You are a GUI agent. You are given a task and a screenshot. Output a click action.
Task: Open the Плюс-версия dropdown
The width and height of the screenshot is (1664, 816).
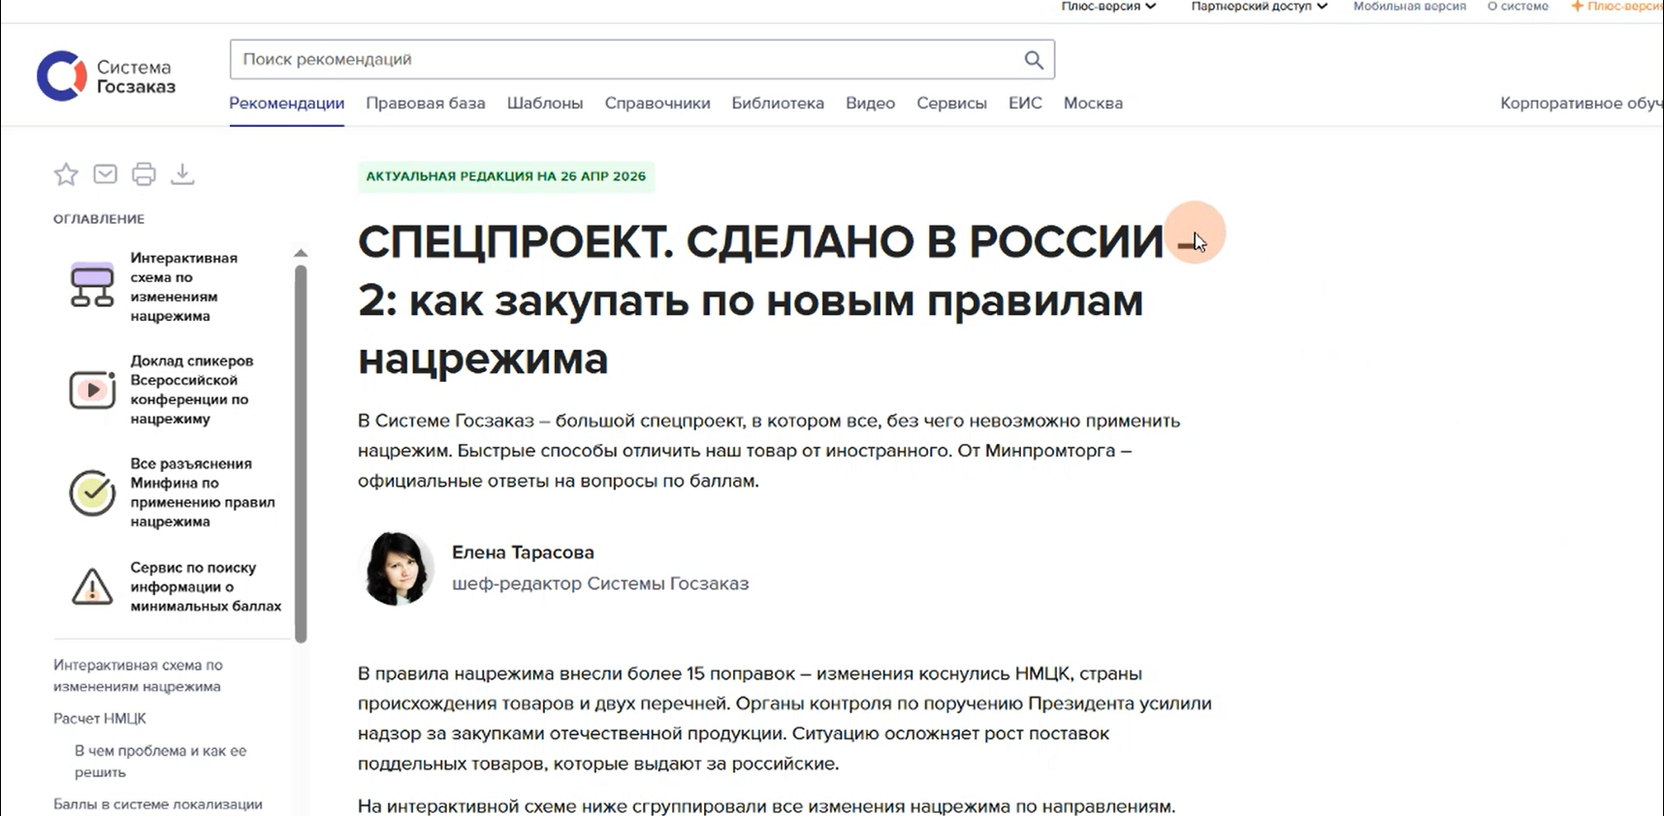coord(1108,7)
